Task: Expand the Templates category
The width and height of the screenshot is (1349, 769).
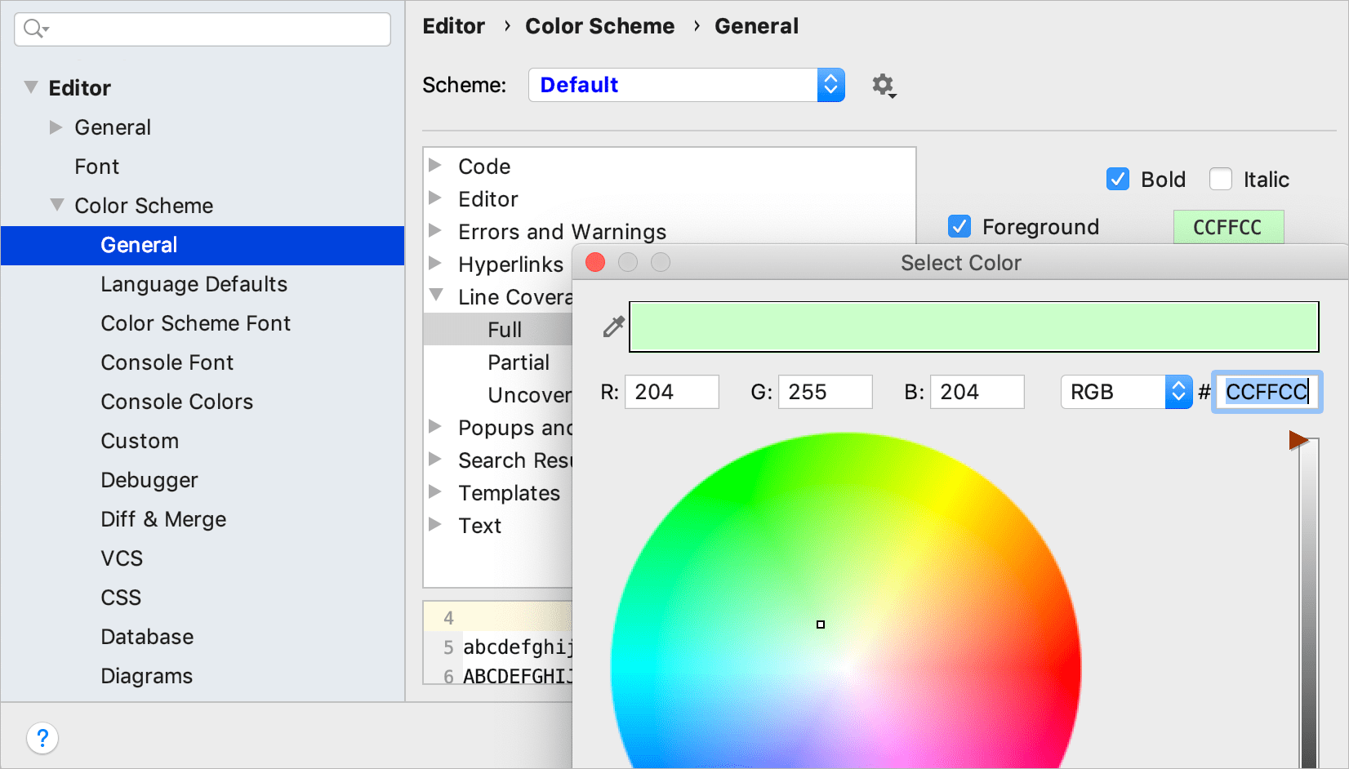Action: tap(435, 492)
